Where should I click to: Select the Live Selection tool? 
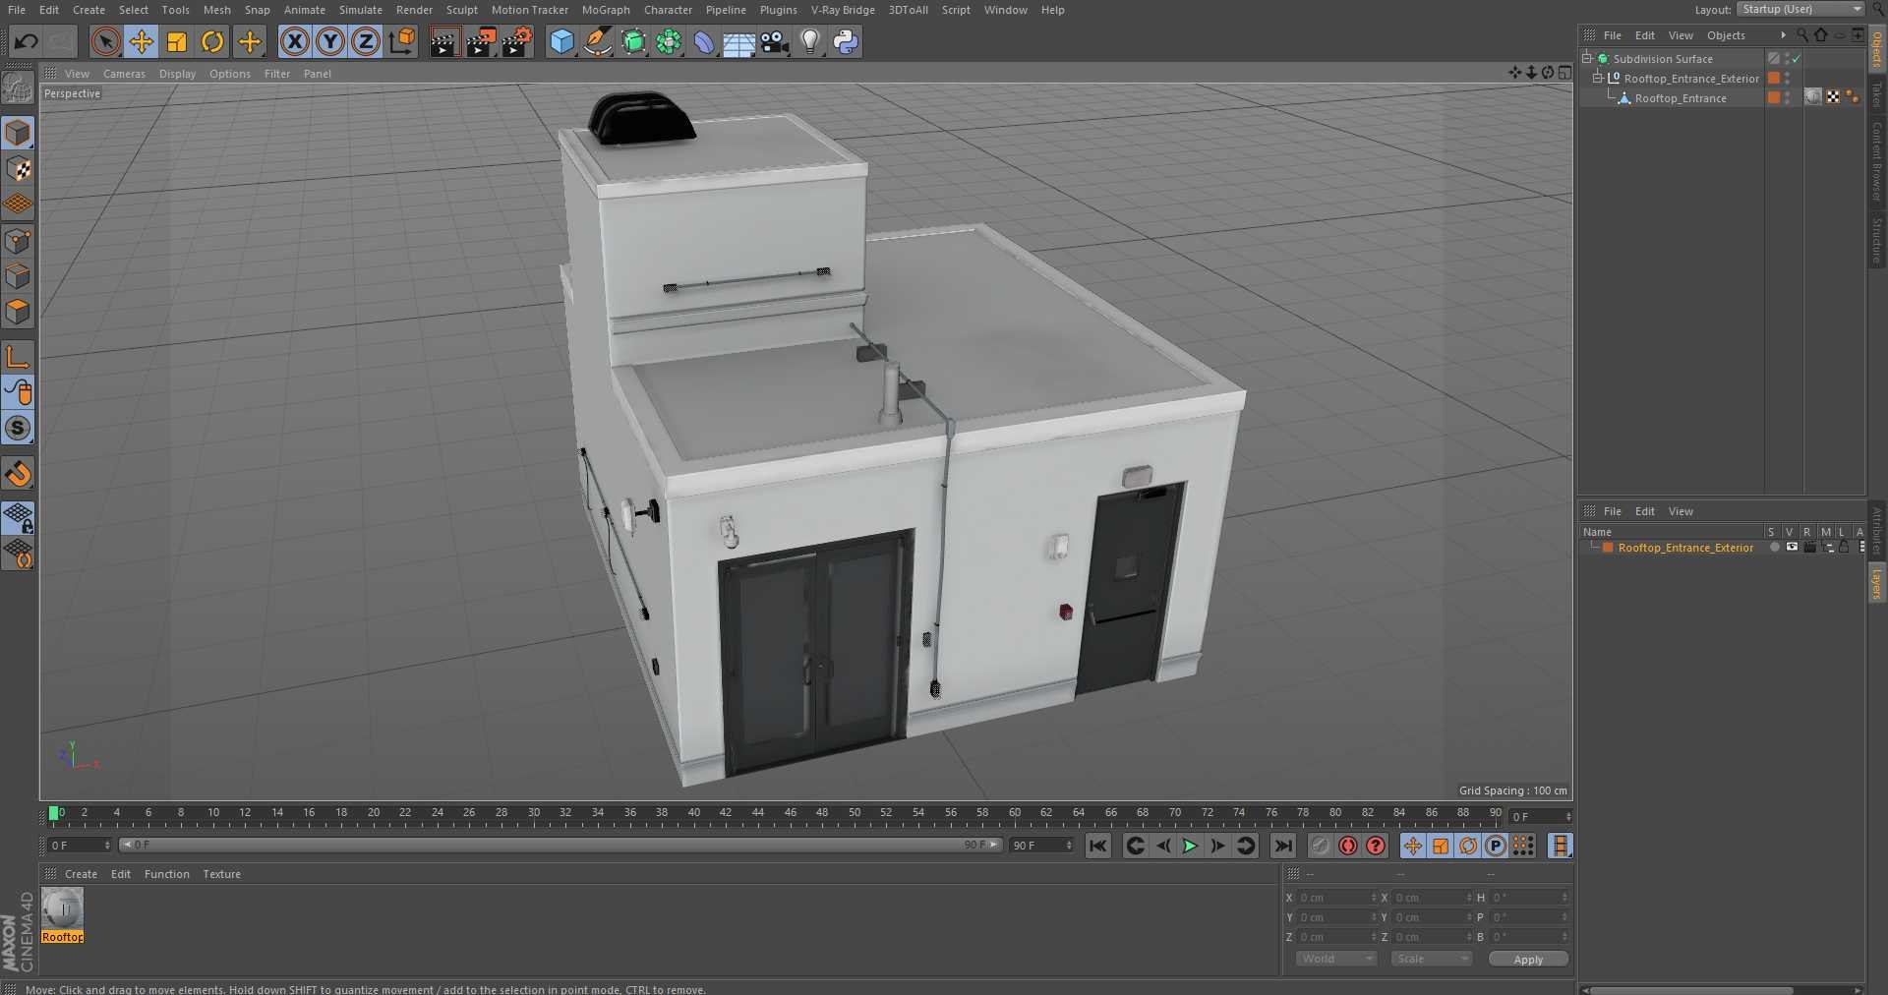105,41
